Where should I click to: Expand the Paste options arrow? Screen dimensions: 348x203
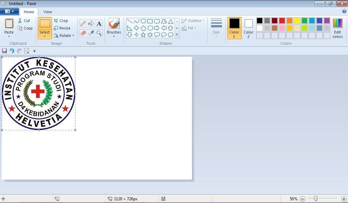9,37
